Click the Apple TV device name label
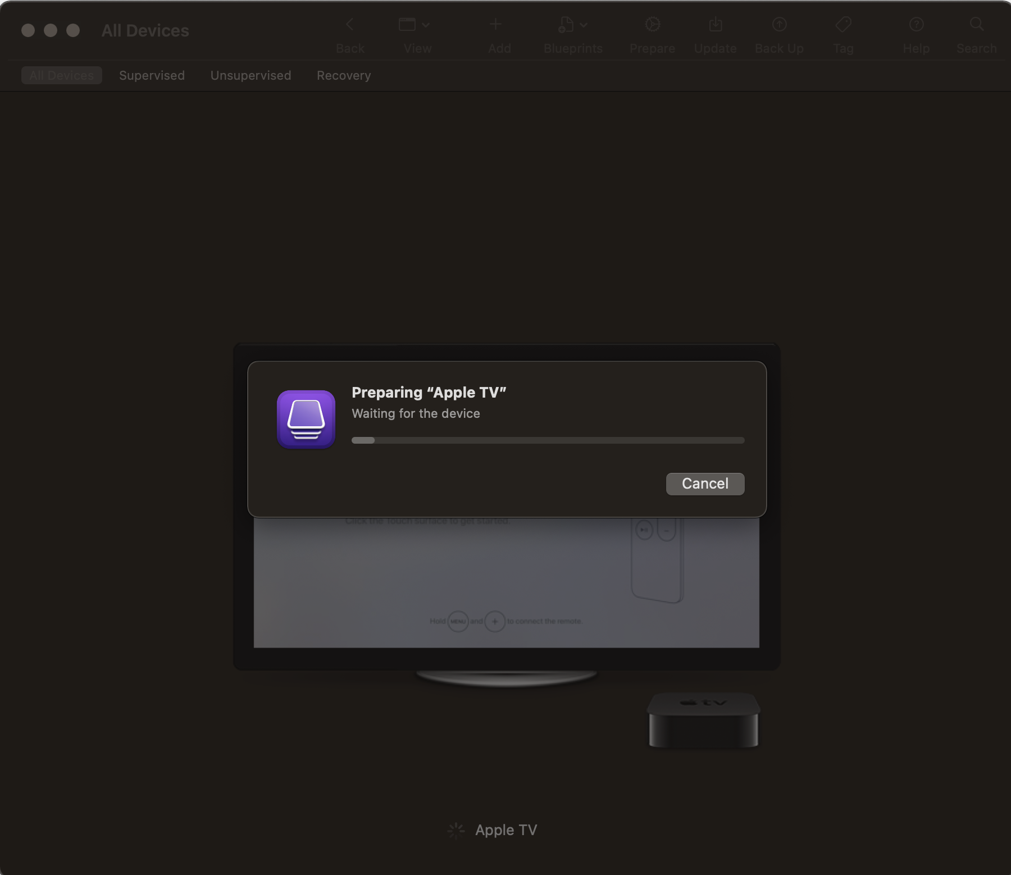Viewport: 1011px width, 875px height. point(506,830)
